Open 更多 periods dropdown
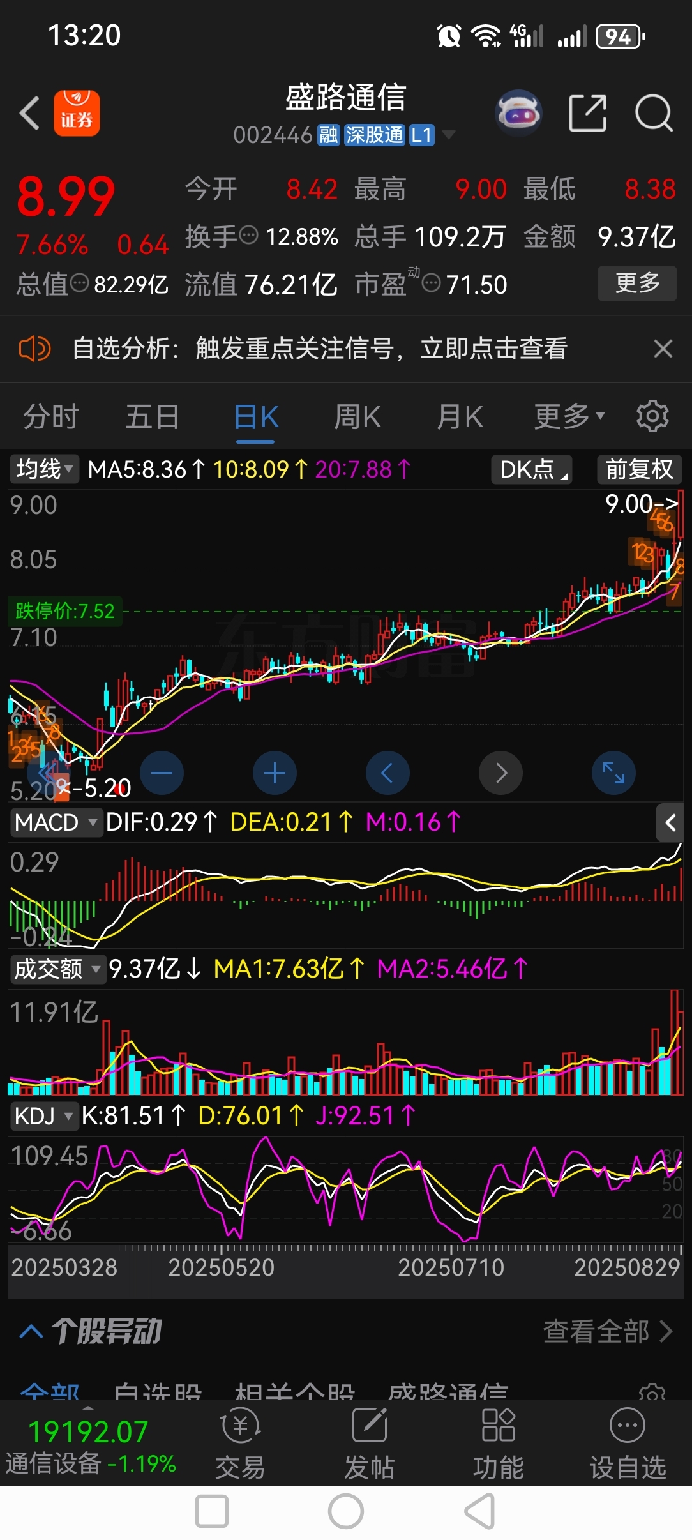The height and width of the screenshot is (1540, 692). (569, 417)
